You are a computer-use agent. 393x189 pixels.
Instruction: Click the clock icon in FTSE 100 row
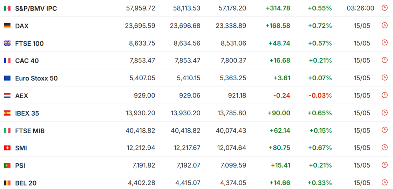(x=384, y=43)
